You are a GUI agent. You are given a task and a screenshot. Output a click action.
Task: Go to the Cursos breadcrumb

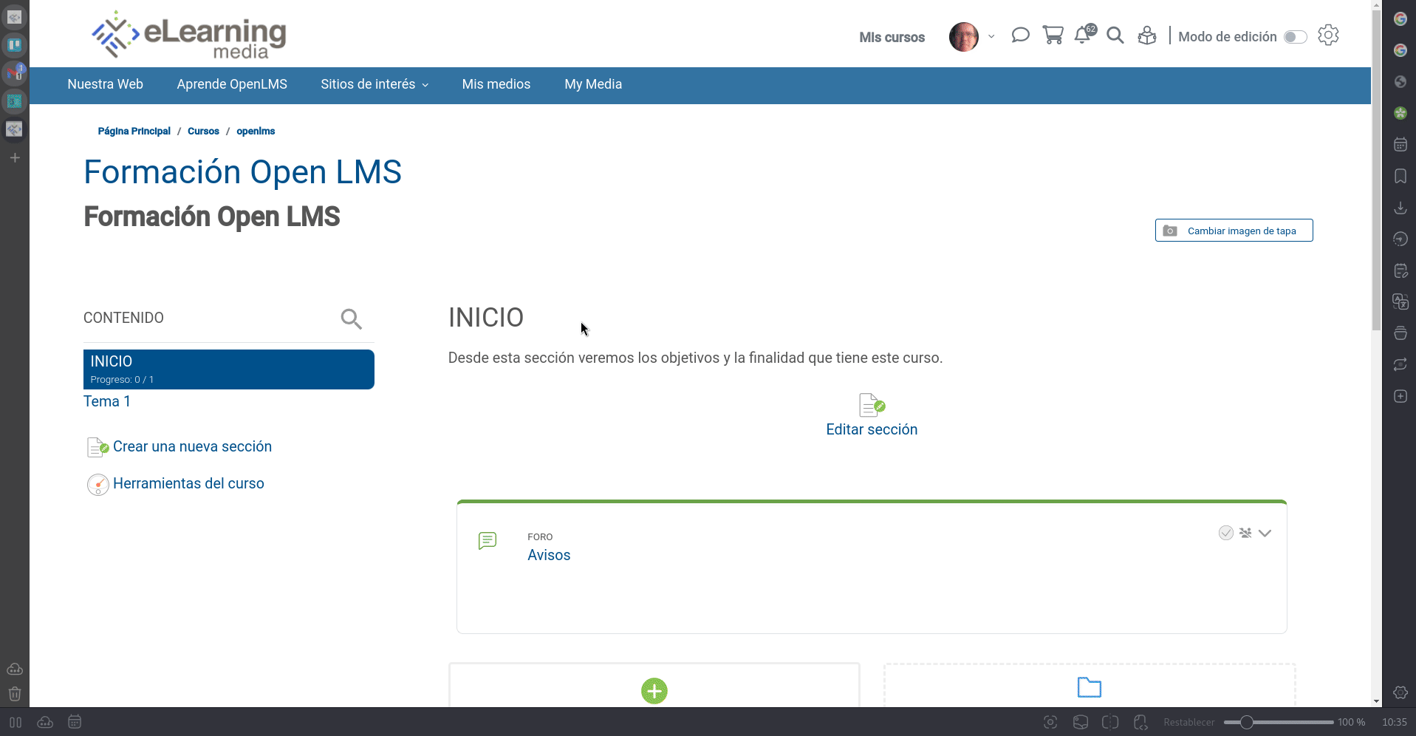point(203,131)
